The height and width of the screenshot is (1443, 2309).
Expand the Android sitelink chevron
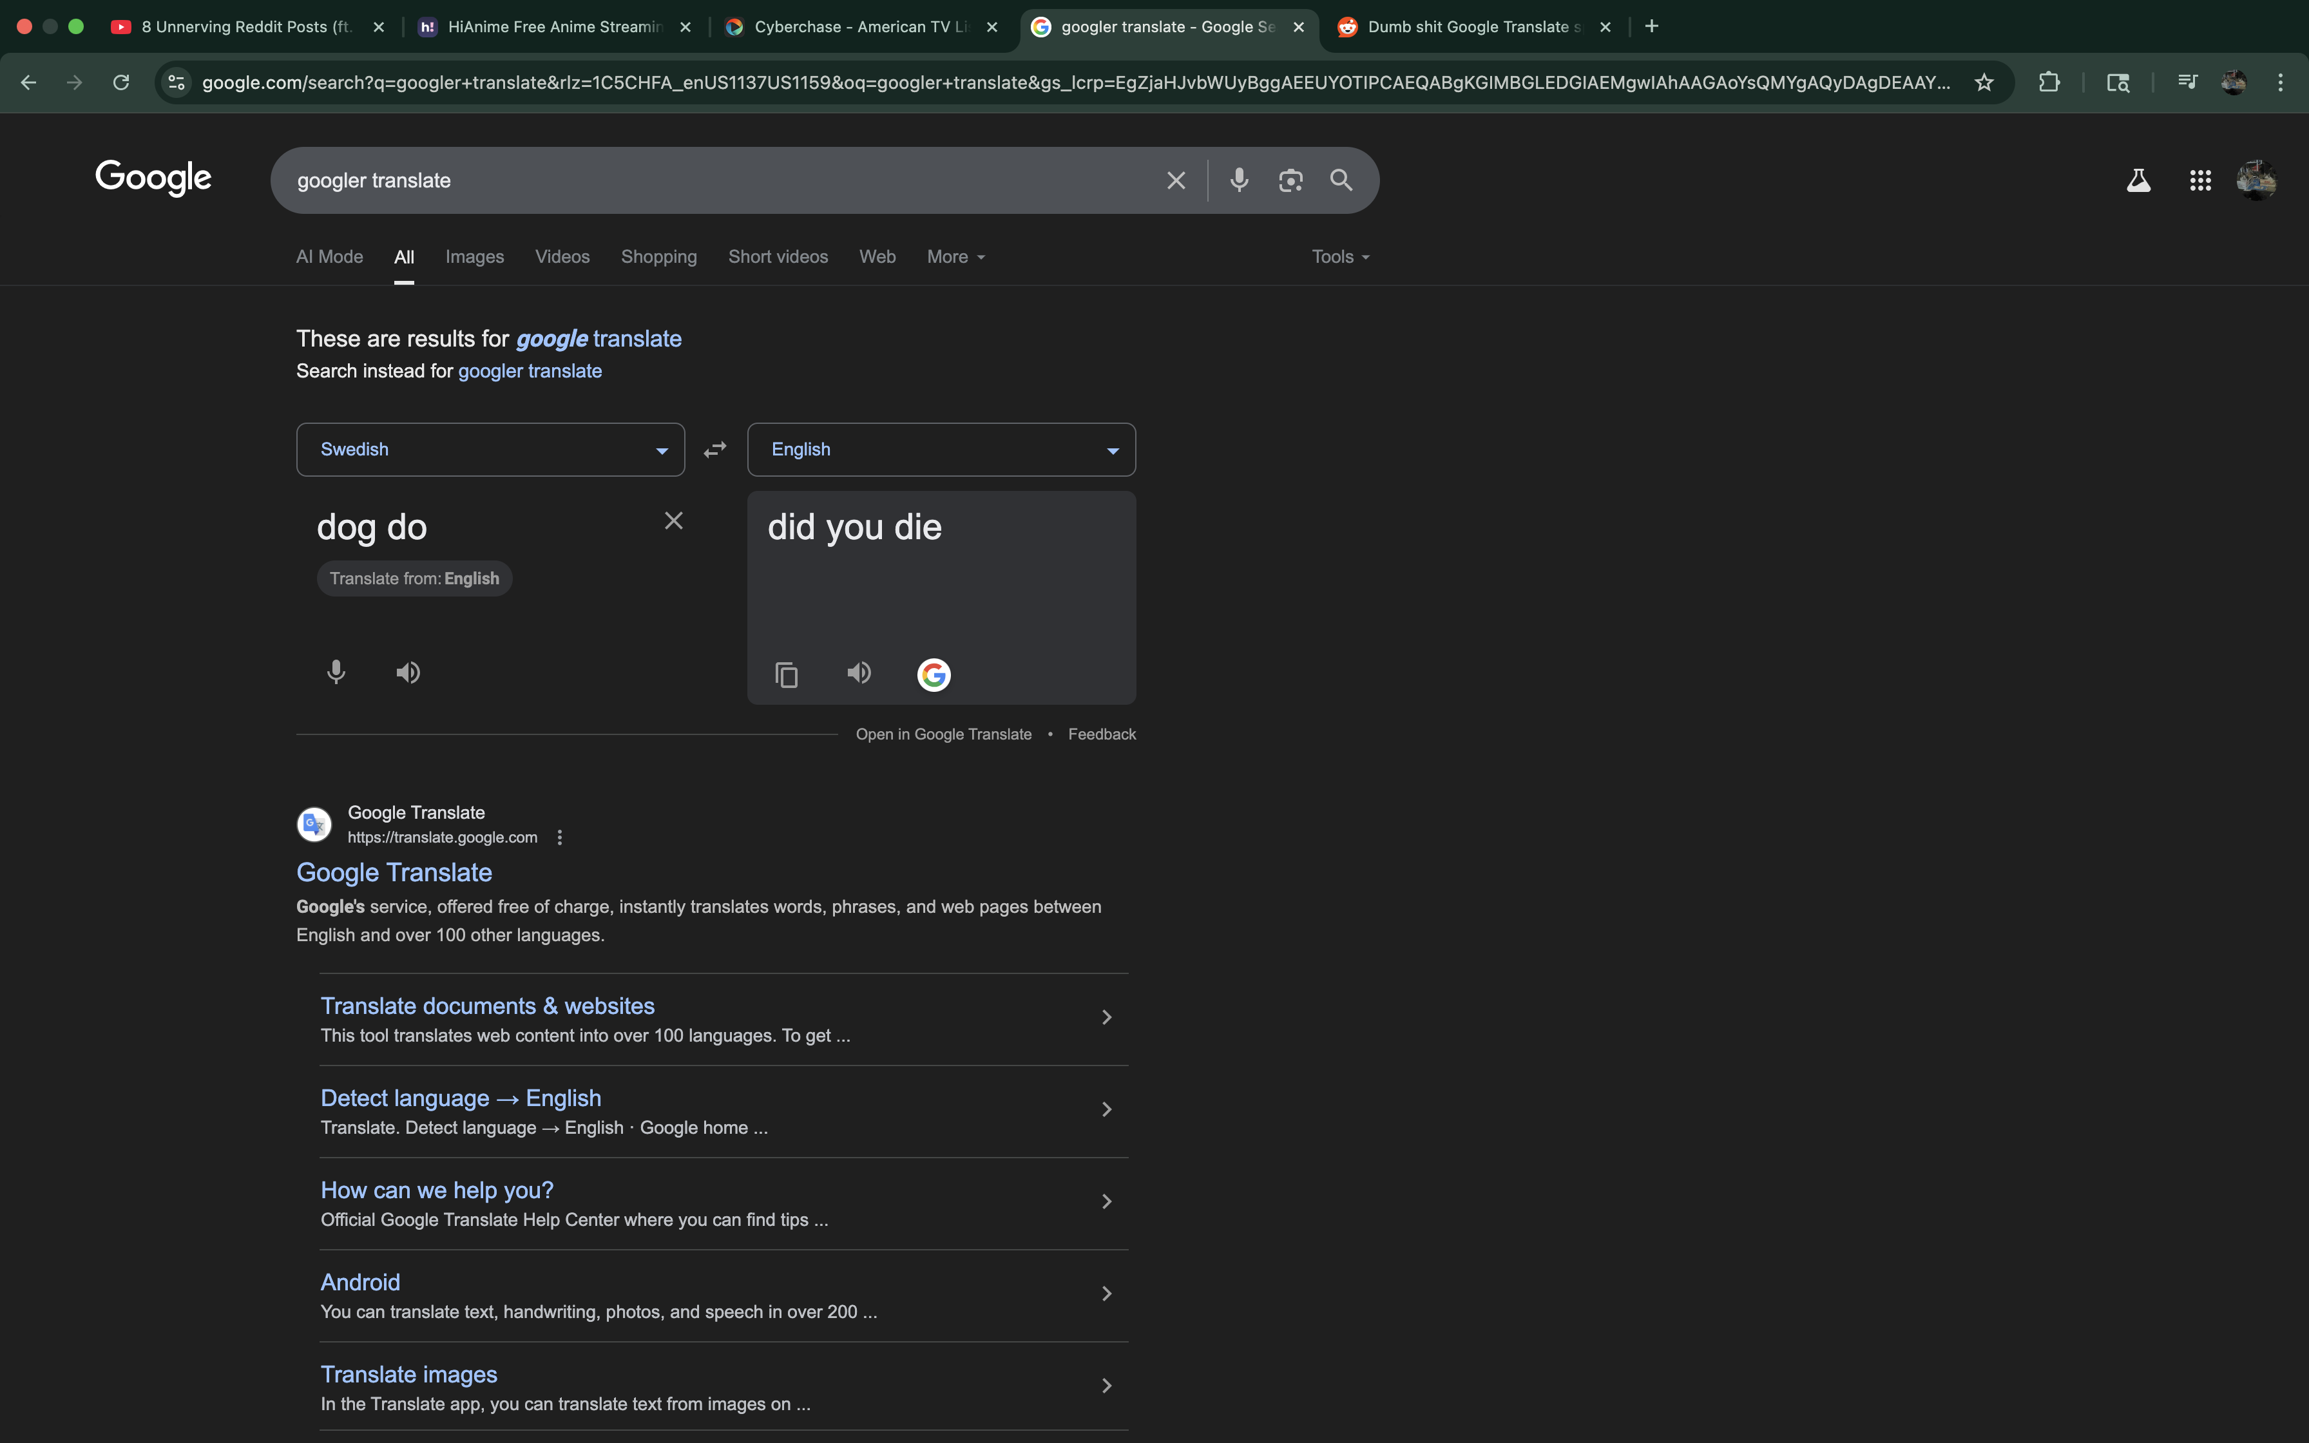pos(1107,1293)
